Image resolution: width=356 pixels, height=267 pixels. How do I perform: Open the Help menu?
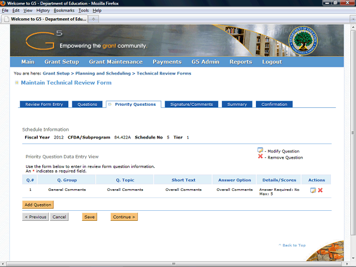pos(97,11)
